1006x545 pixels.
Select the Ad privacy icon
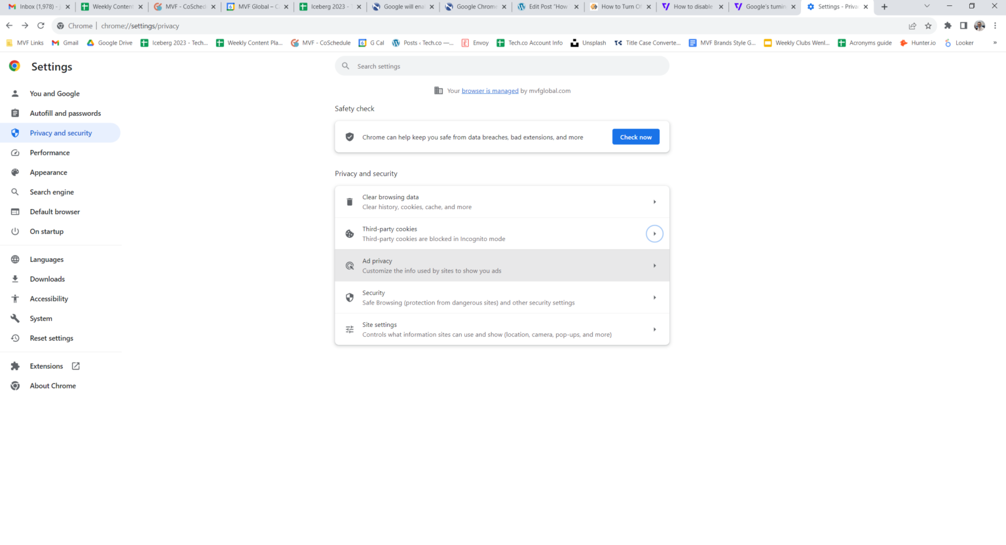point(349,265)
